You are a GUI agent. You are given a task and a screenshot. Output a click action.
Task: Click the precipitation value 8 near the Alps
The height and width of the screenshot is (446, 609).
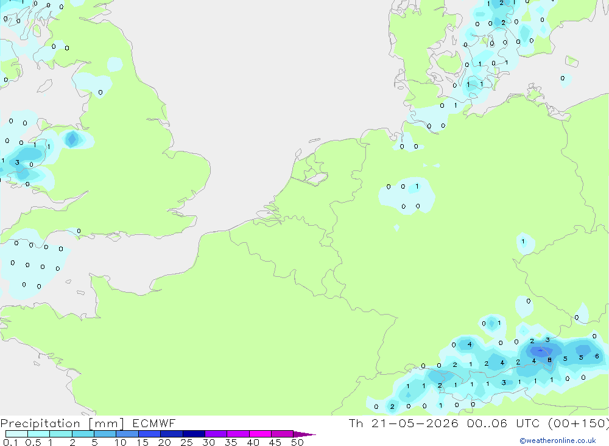[x=549, y=360]
